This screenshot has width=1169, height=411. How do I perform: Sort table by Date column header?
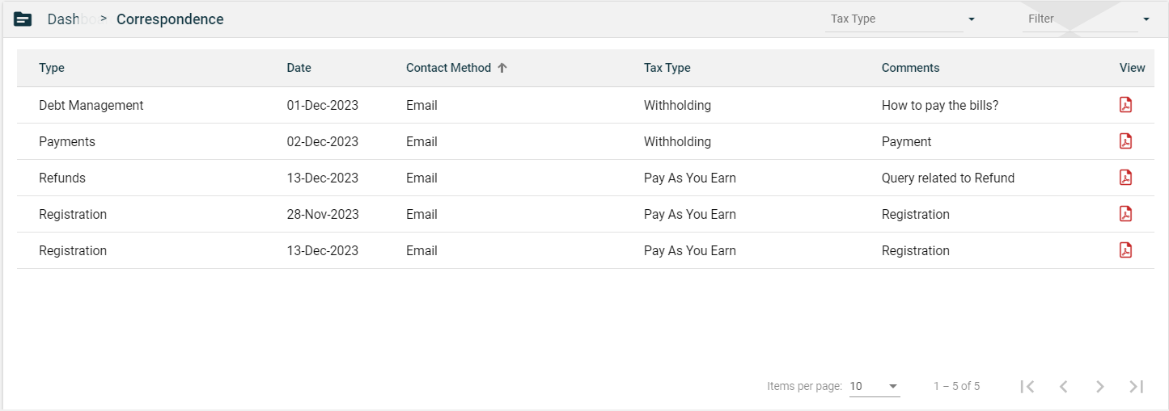[299, 68]
